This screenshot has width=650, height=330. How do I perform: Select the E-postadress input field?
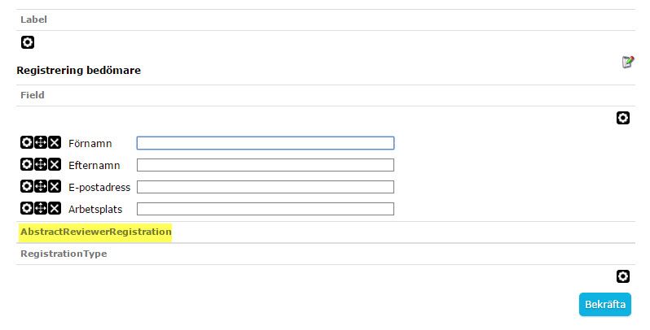click(x=266, y=187)
